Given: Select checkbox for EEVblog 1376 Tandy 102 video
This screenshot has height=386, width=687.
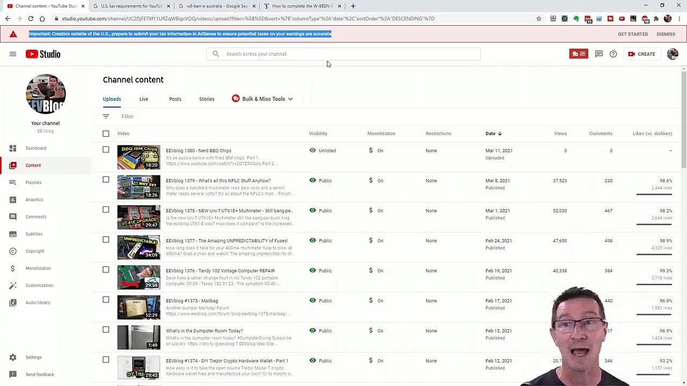Looking at the screenshot, I should [106, 270].
